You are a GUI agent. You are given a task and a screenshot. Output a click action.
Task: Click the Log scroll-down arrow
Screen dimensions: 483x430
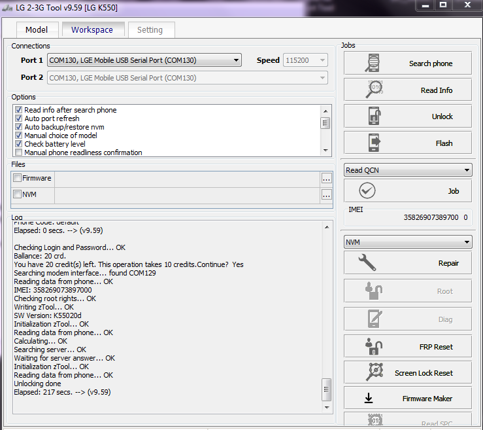click(327, 408)
